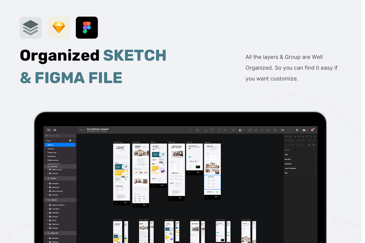The height and width of the screenshot is (243, 365).
Task: Collapse the STYLE section chevron
Action: coord(315,150)
